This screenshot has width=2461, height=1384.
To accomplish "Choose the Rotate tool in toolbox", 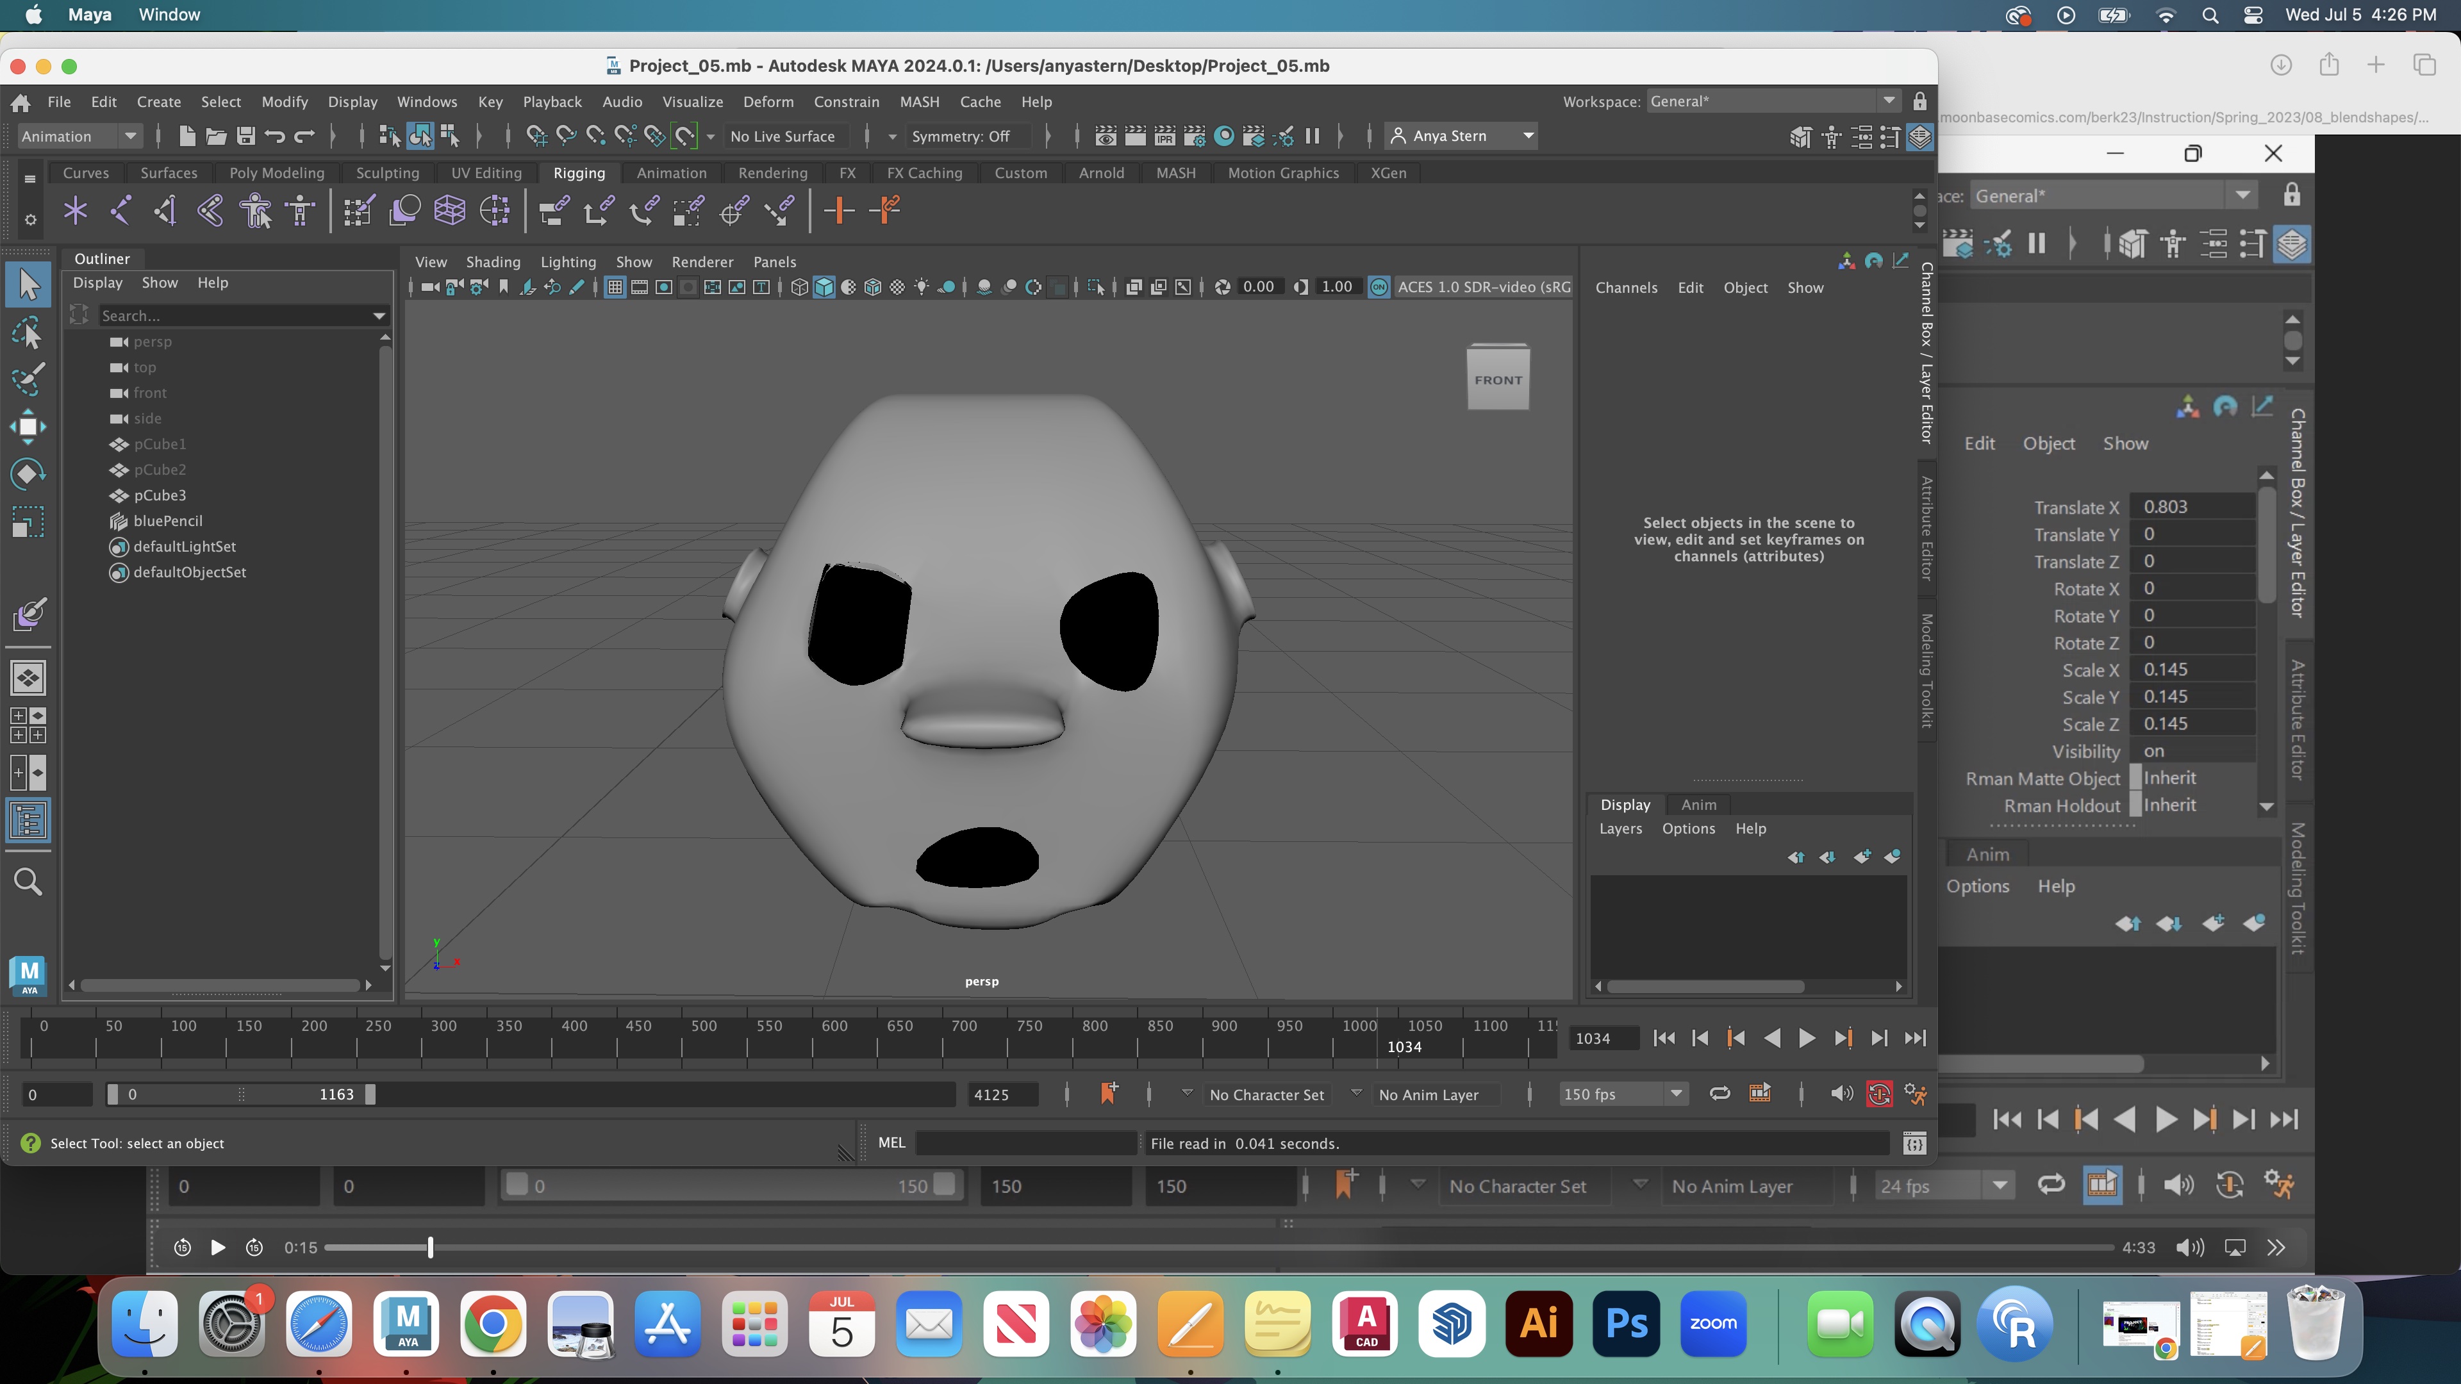I will 28,474.
